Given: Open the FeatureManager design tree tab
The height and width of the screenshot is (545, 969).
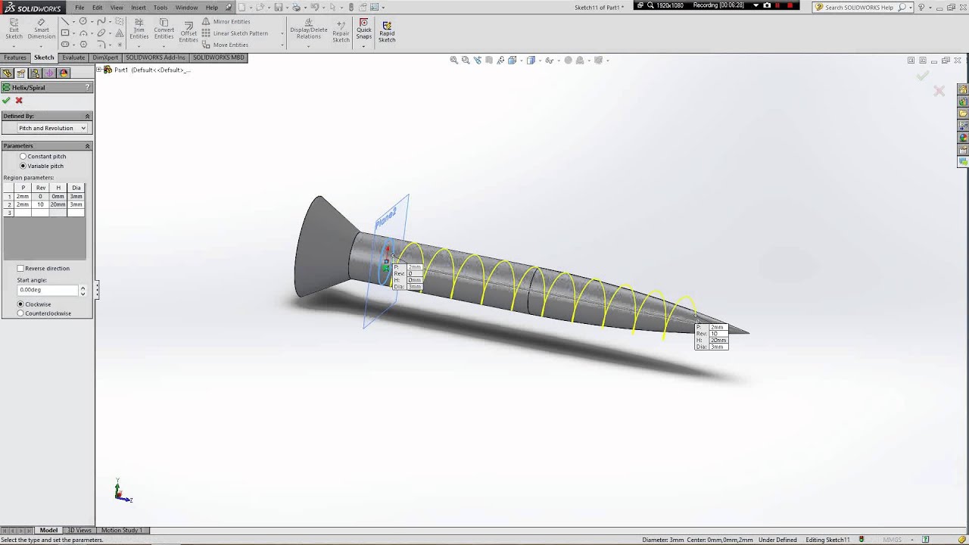Looking at the screenshot, I should point(8,73).
